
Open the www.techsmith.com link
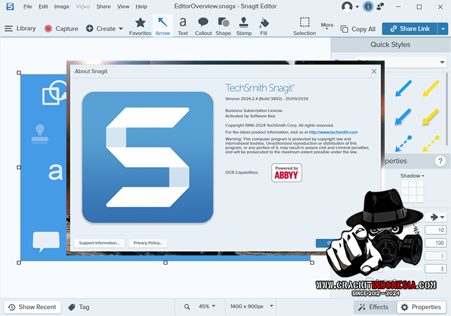333,132
